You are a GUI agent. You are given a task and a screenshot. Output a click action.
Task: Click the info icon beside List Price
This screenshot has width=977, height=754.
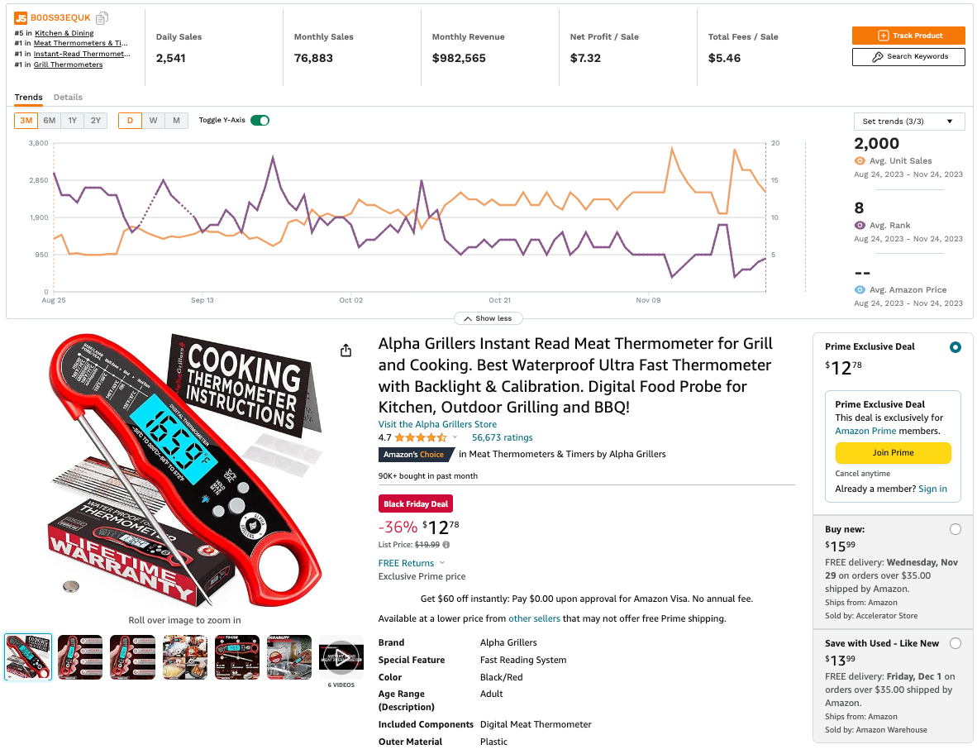pos(446,545)
